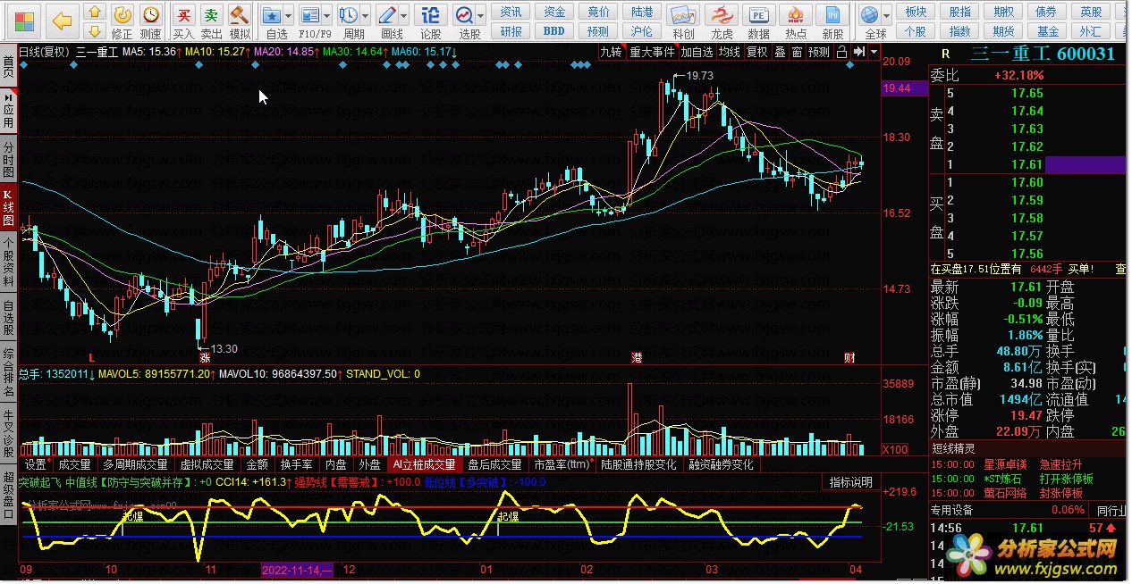Click the 全球 globe icon
Image resolution: width=1132 pixels, height=584 pixels.
[x=868, y=15]
